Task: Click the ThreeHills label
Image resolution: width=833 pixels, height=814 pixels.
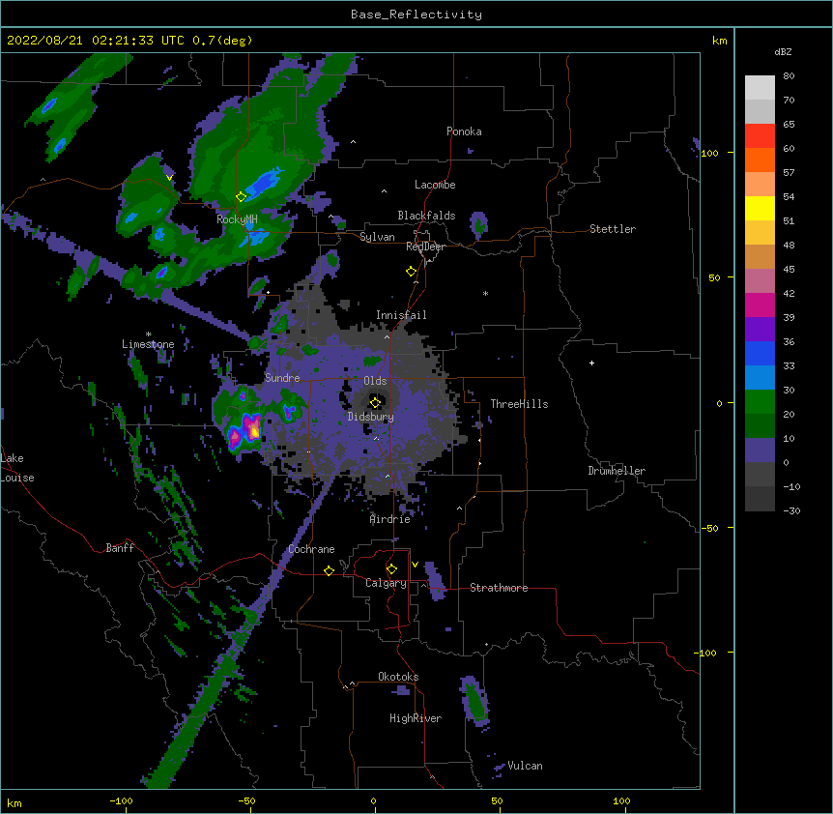Action: 519,404
